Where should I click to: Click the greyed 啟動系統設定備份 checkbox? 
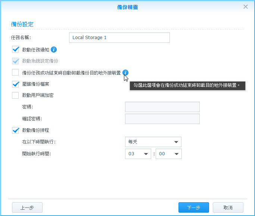coord(15,61)
